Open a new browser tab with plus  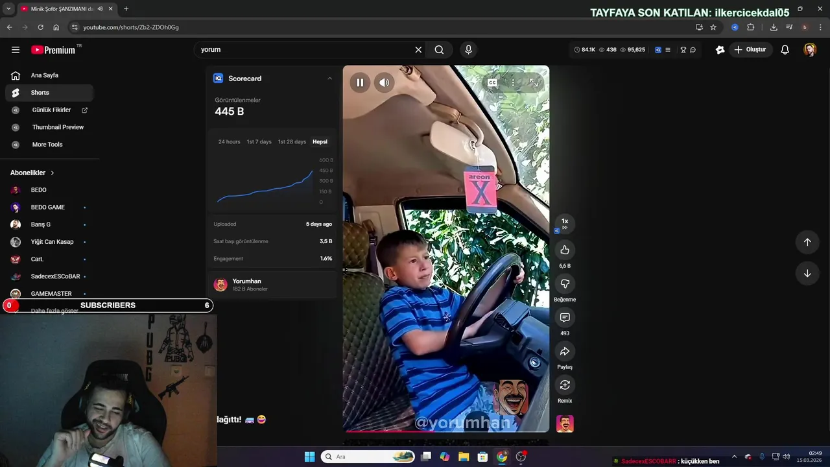point(126,9)
